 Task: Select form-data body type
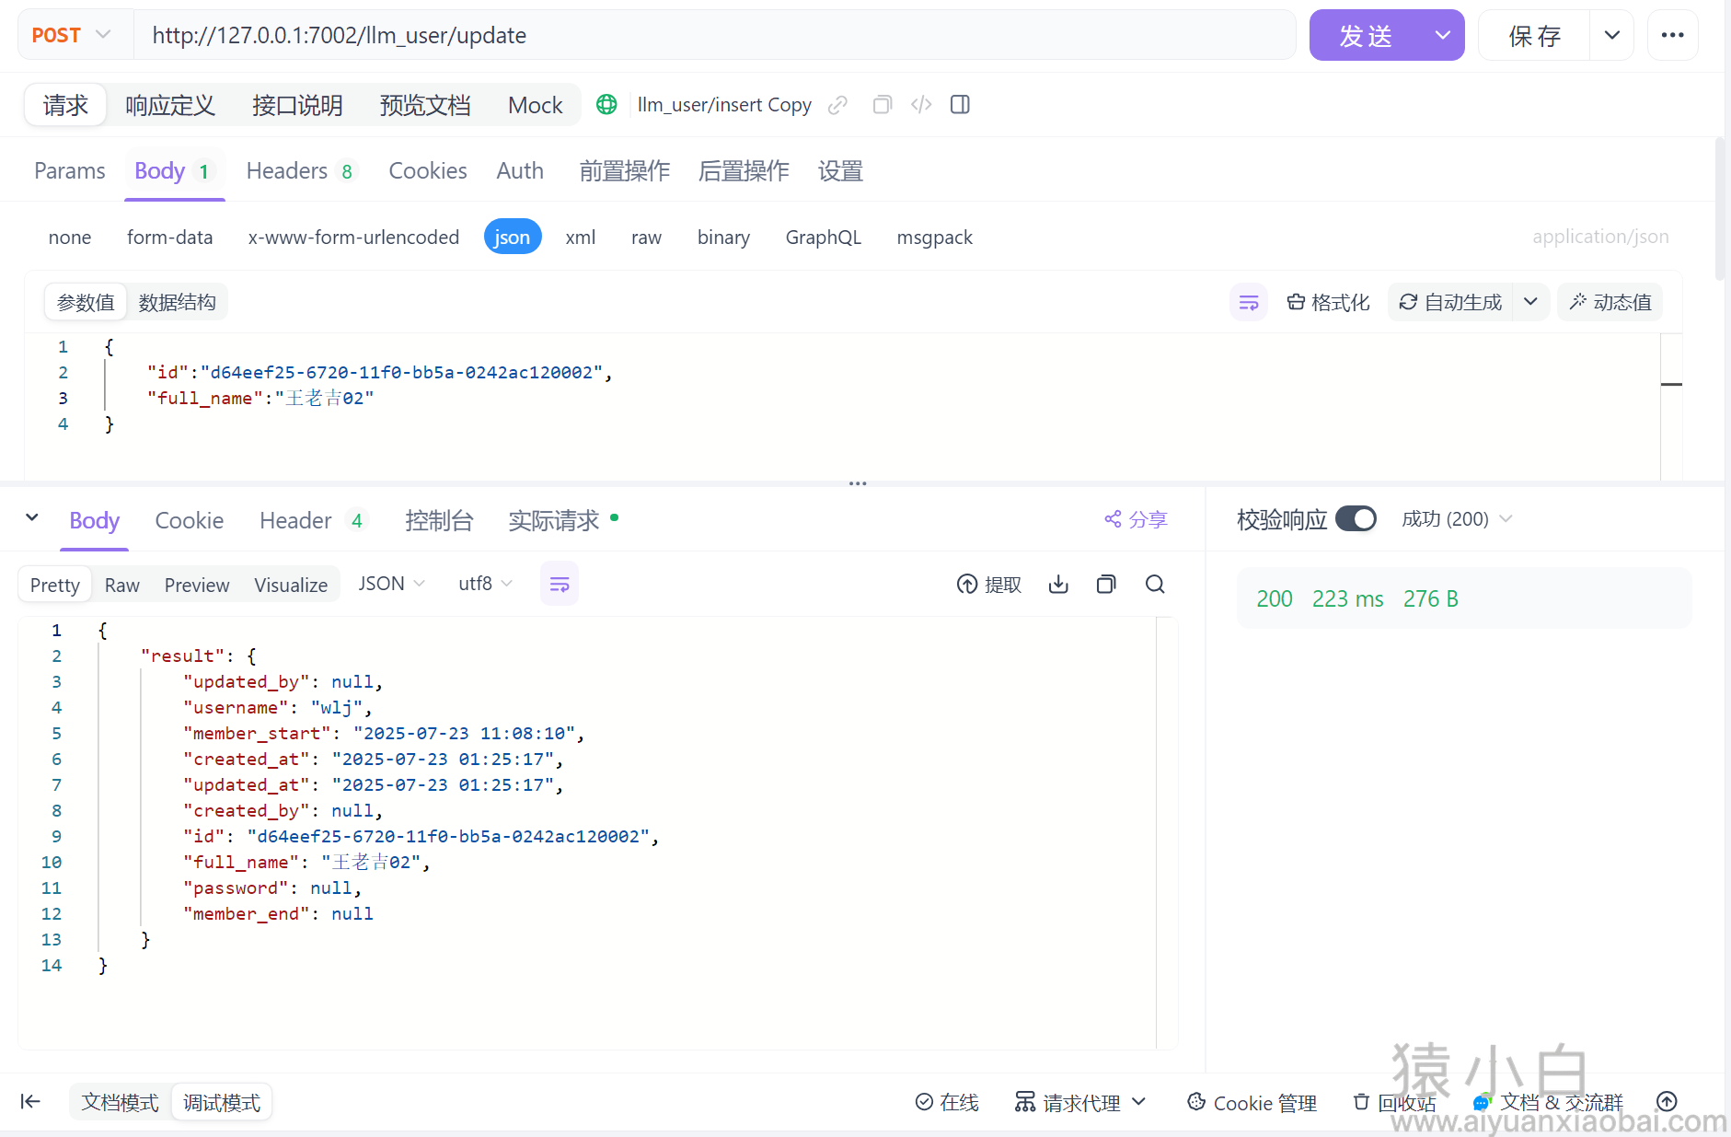point(169,238)
